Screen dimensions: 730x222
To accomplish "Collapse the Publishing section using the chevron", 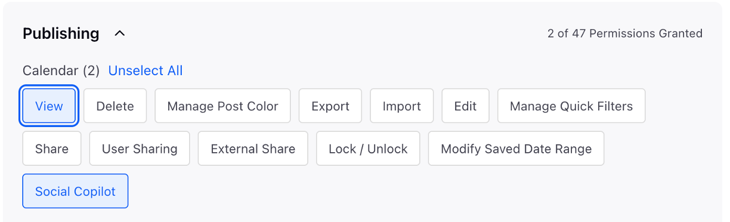I will [120, 33].
